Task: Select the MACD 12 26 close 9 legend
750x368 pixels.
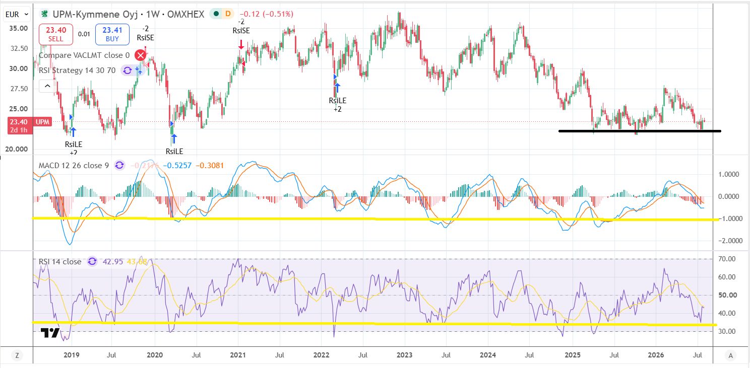Action: pos(74,165)
